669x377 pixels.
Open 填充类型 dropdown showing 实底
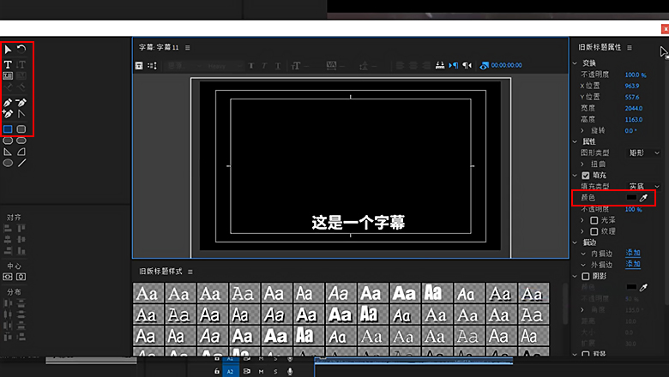pyautogui.click(x=644, y=186)
